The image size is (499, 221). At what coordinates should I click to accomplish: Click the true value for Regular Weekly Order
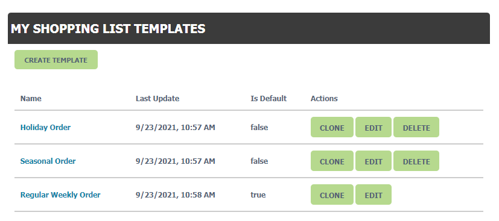click(x=258, y=195)
